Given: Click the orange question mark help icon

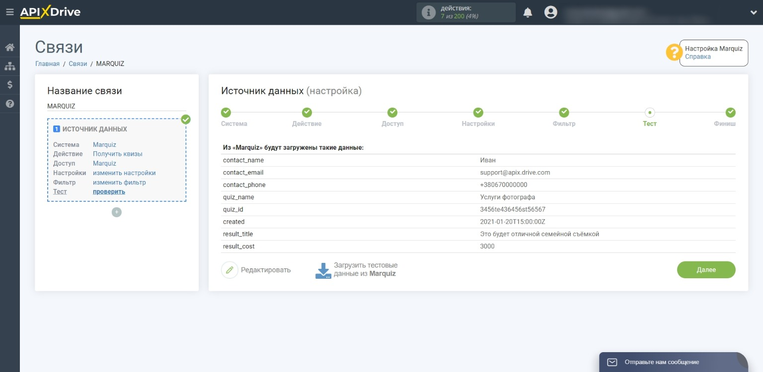Looking at the screenshot, I should point(674,52).
